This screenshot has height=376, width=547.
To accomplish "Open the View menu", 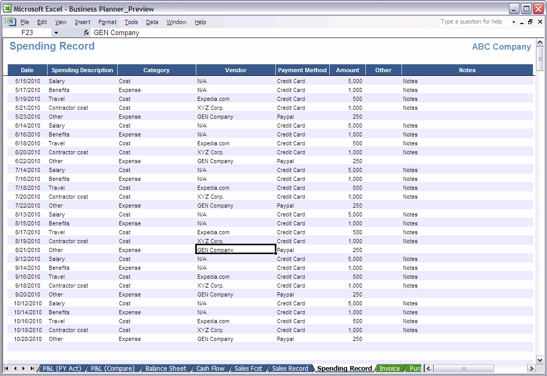I will click(x=61, y=22).
